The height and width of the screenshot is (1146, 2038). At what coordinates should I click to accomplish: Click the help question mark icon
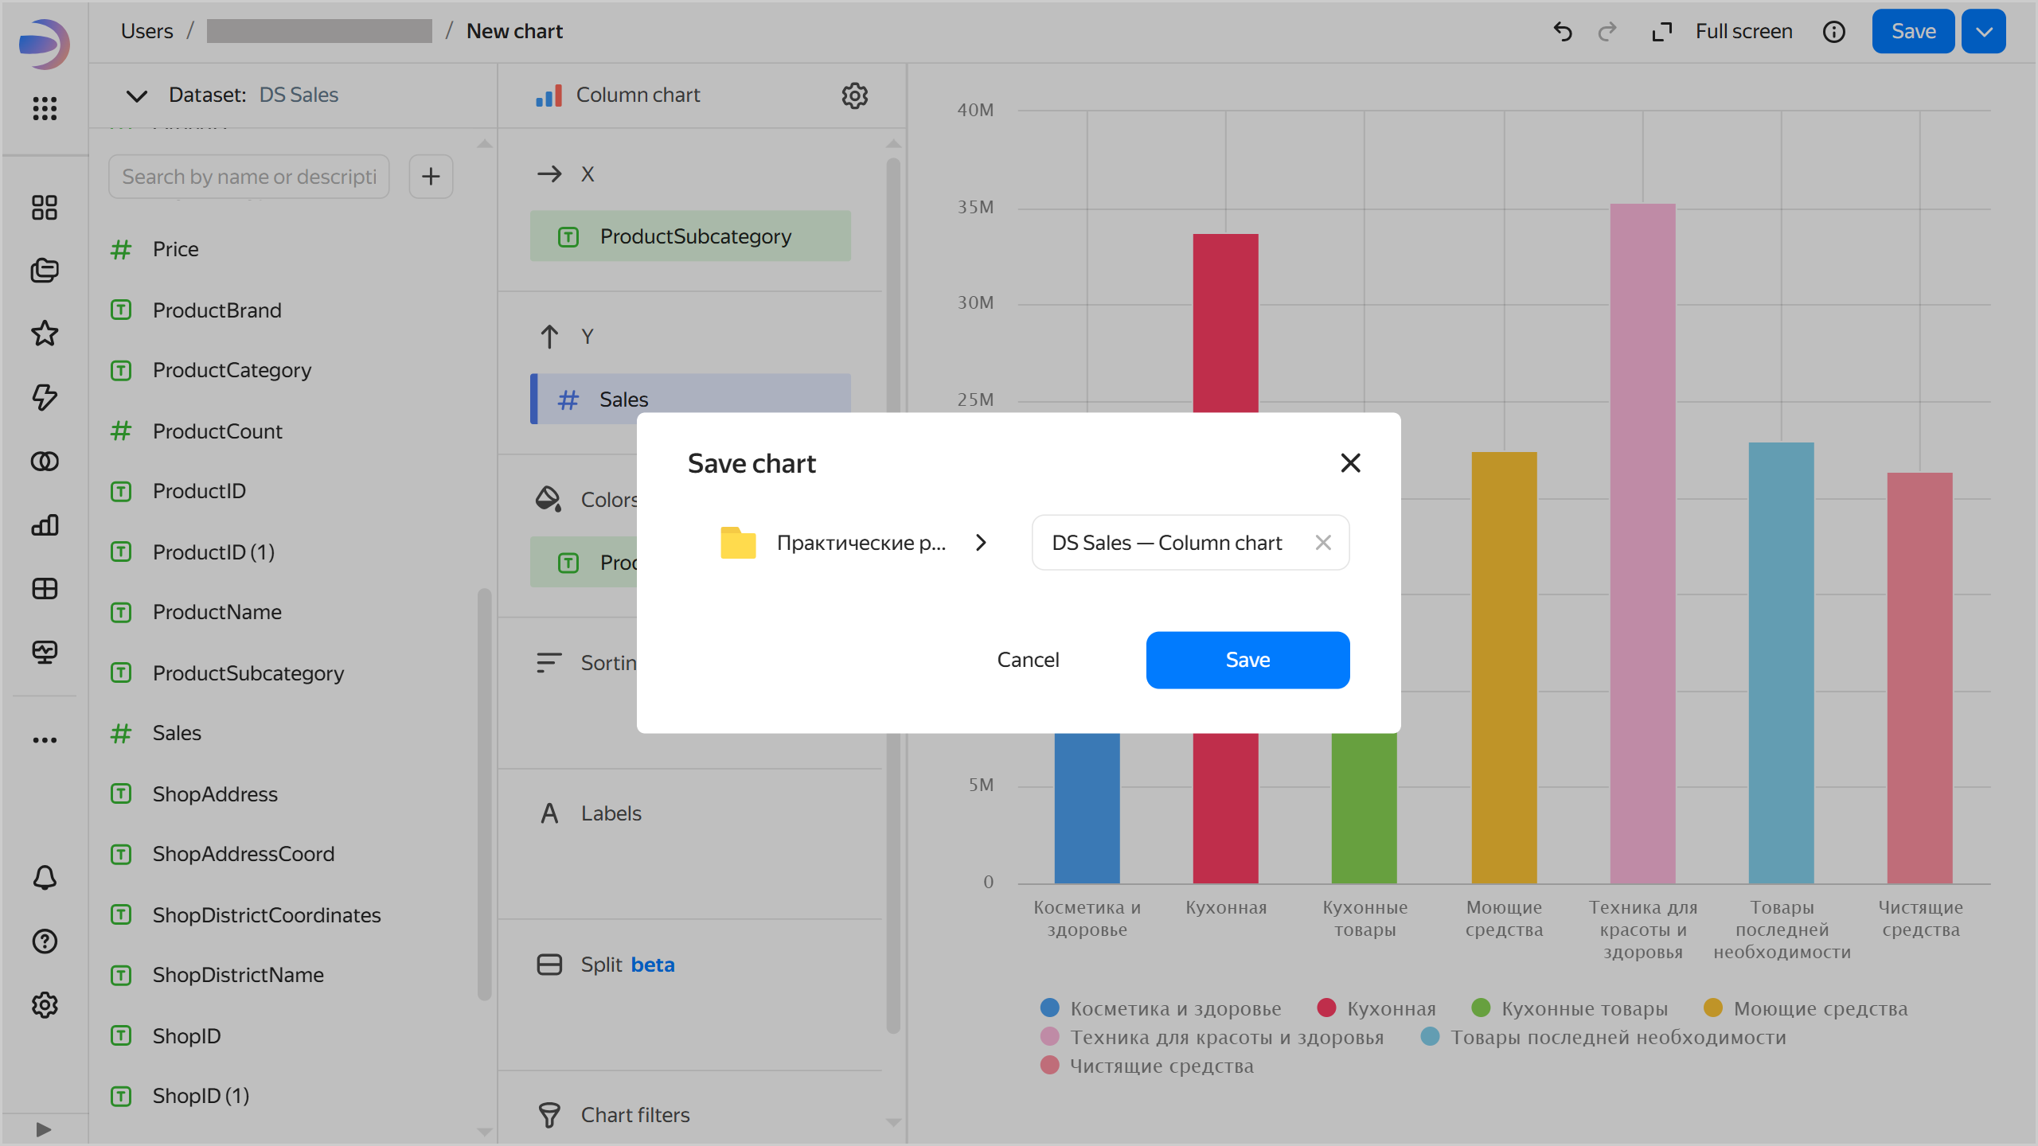45,941
